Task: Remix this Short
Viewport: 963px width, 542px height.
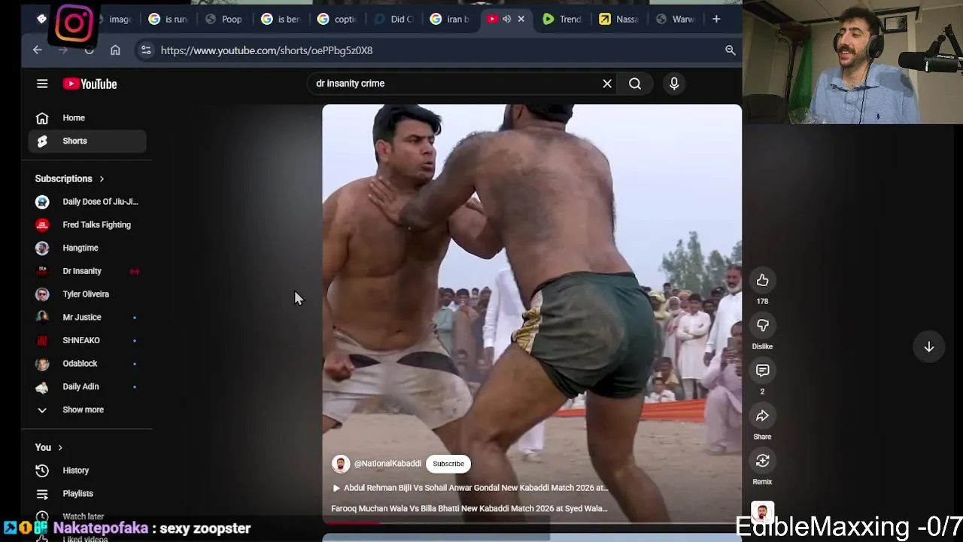Action: click(762, 461)
